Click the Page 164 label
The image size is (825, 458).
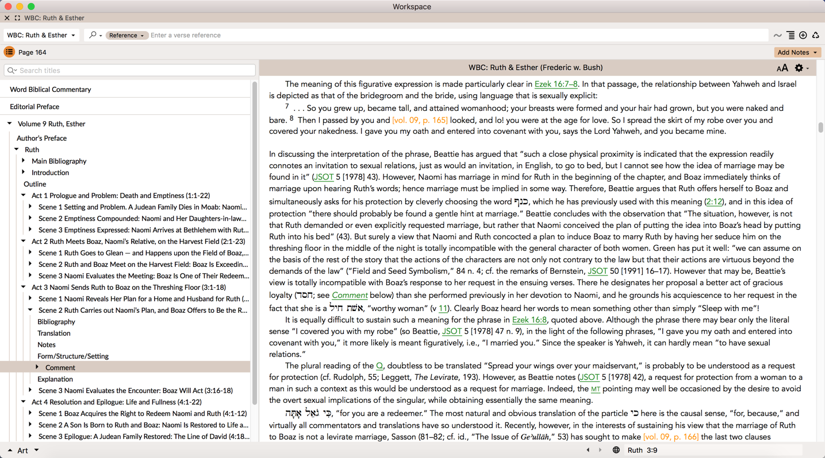tap(32, 52)
